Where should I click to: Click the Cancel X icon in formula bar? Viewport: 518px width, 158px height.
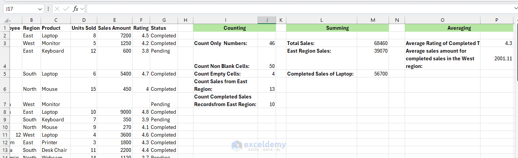[x=57, y=8]
